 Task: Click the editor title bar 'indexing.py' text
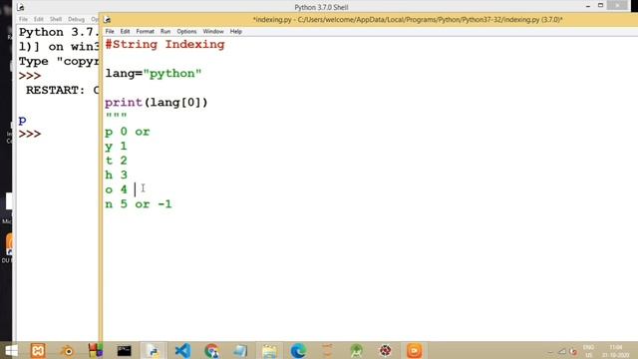(x=408, y=19)
